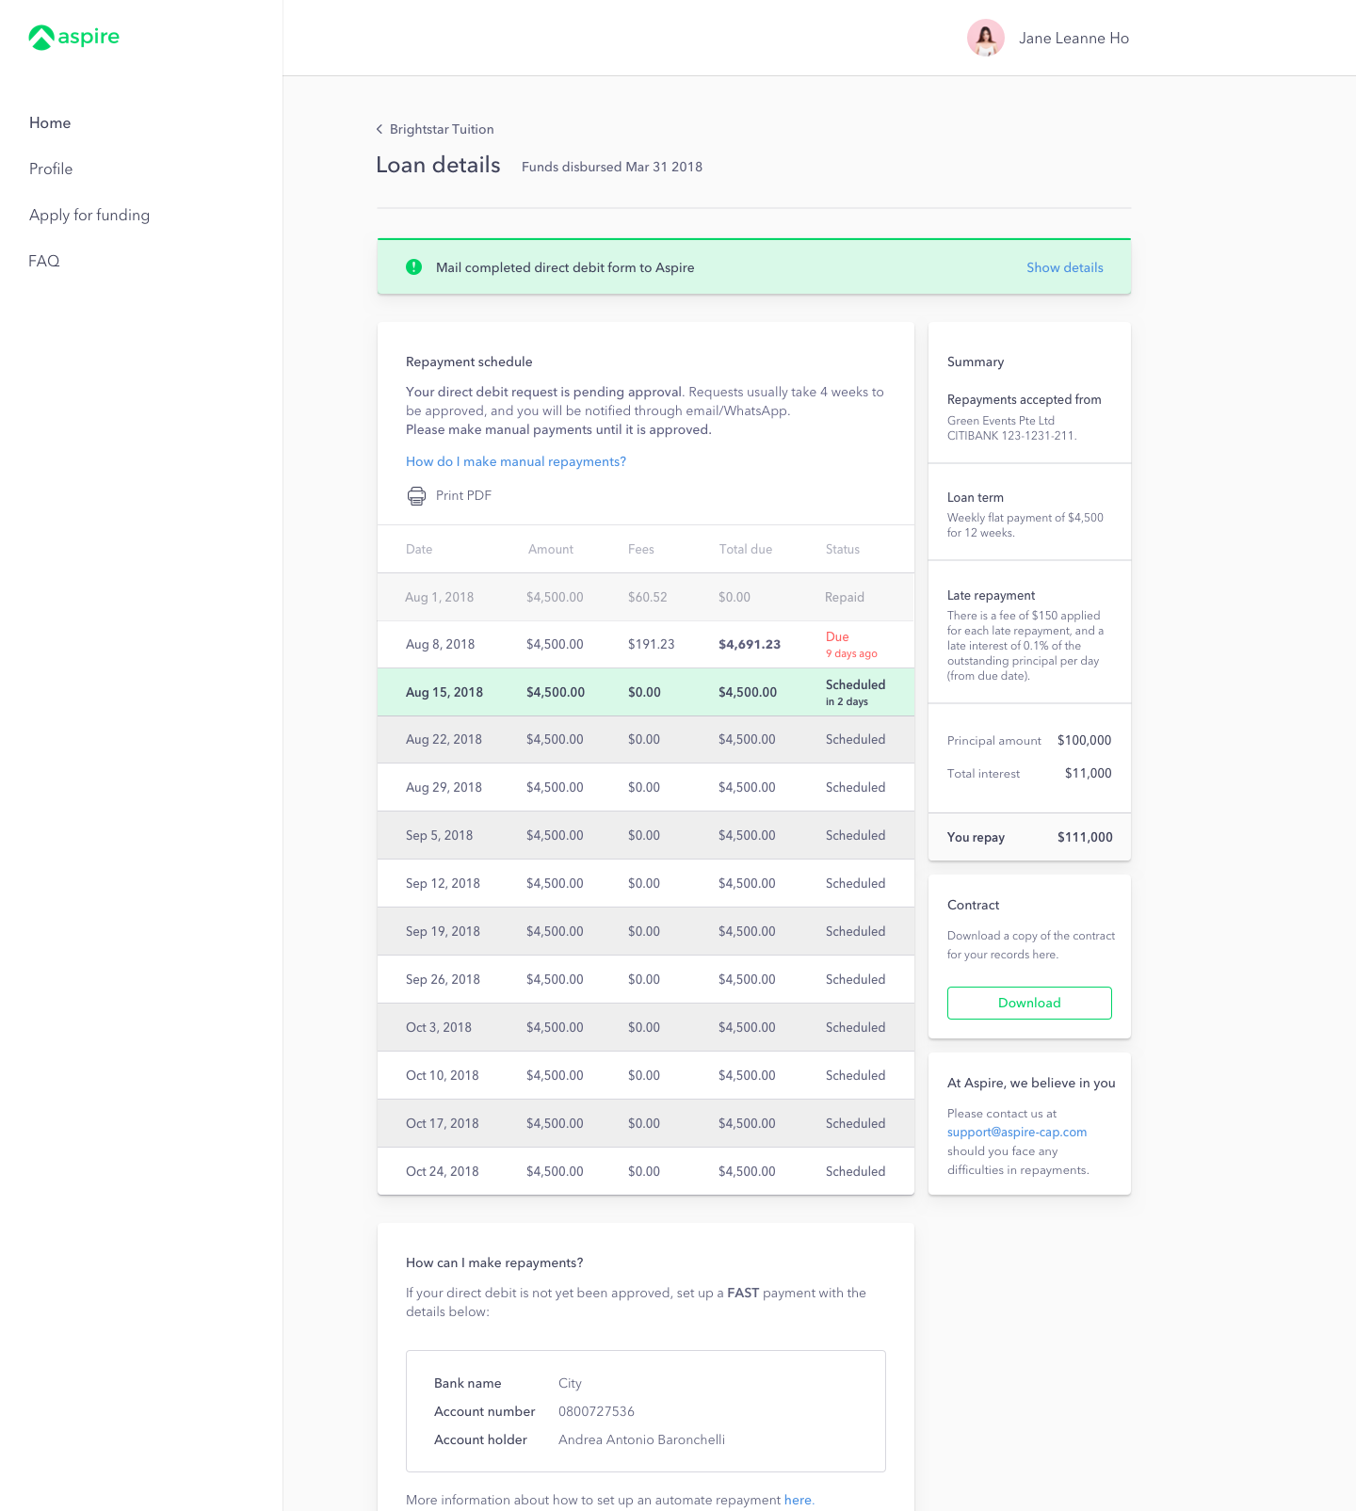Select the Aug 1, 2018 row date
Image resolution: width=1356 pixels, height=1511 pixels.
coord(440,597)
